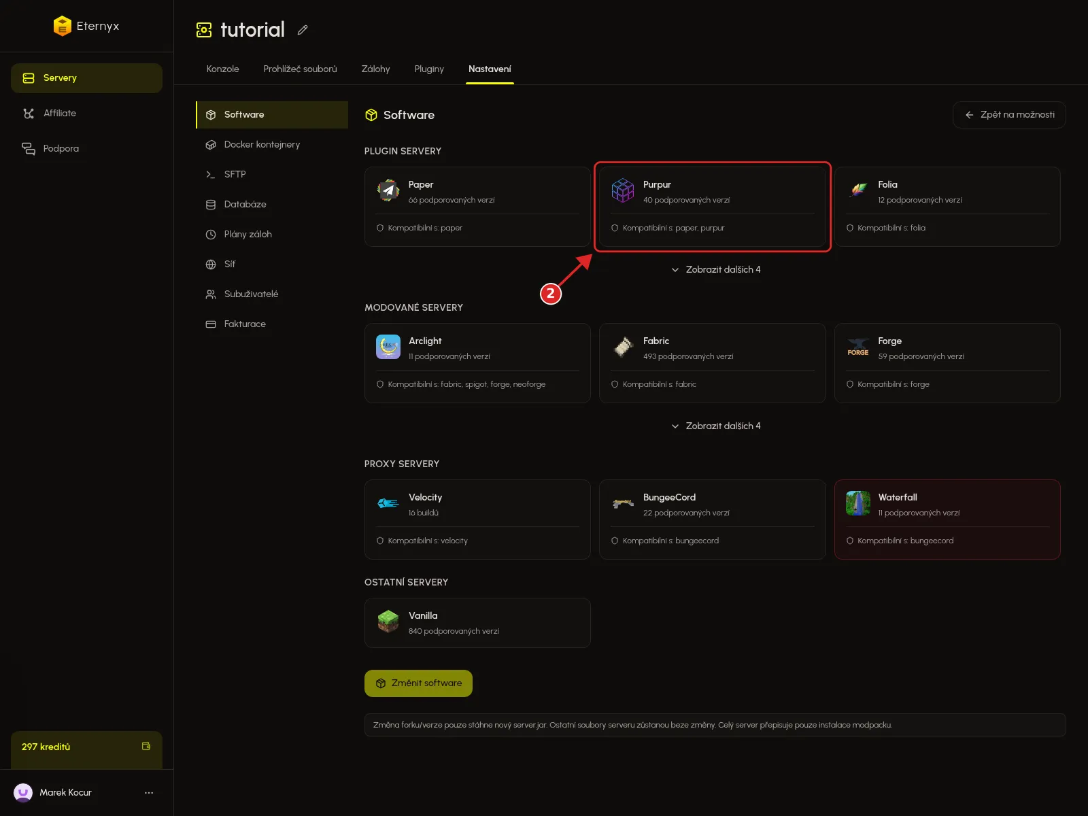Click the SFTP terminal prompt icon
The height and width of the screenshot is (816, 1088).
click(x=211, y=175)
